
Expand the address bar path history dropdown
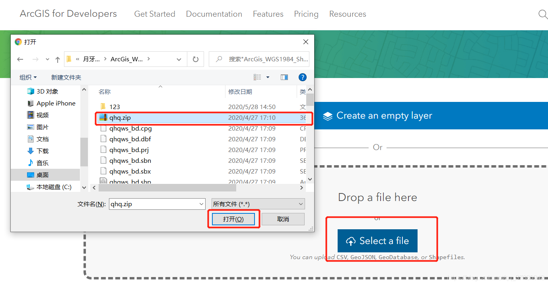point(179,59)
